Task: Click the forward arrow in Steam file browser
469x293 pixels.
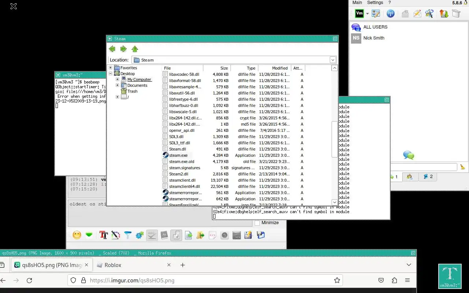Action: click(x=123, y=49)
